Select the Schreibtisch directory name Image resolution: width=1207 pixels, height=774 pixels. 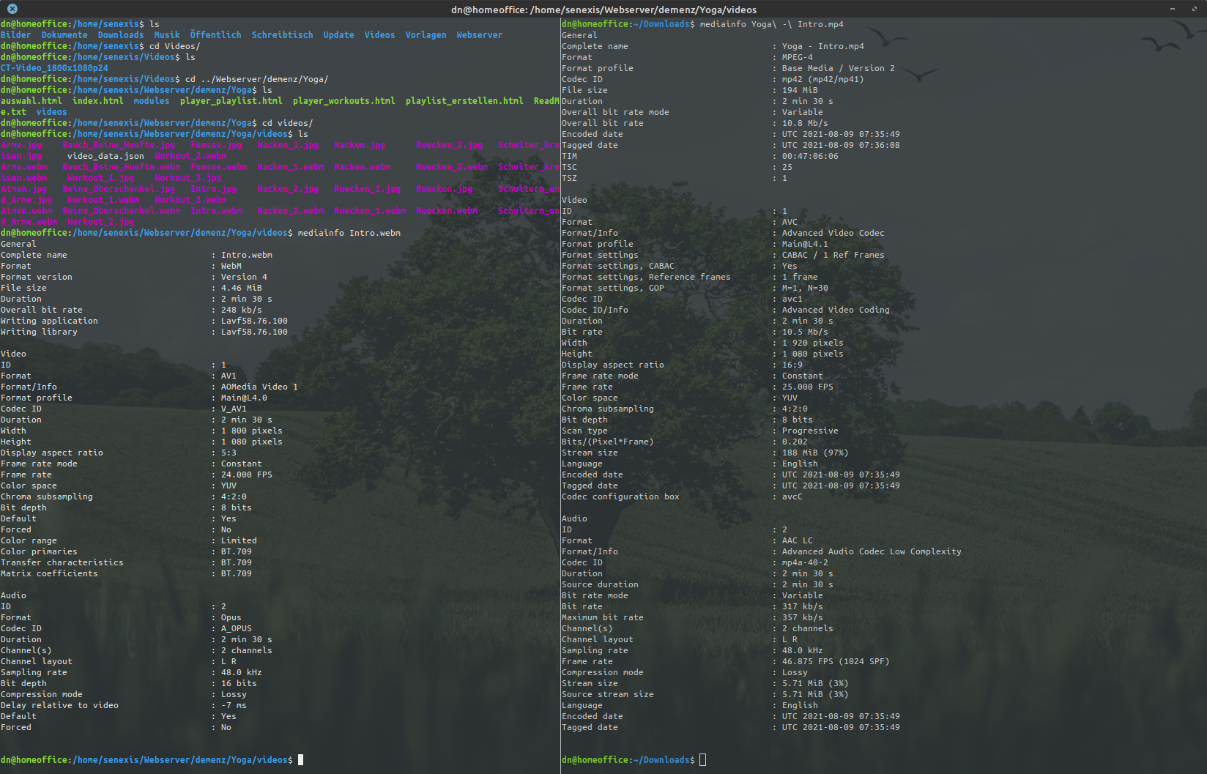click(282, 35)
